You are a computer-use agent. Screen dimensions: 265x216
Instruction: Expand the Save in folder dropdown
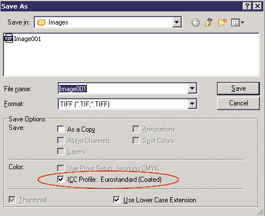point(177,22)
